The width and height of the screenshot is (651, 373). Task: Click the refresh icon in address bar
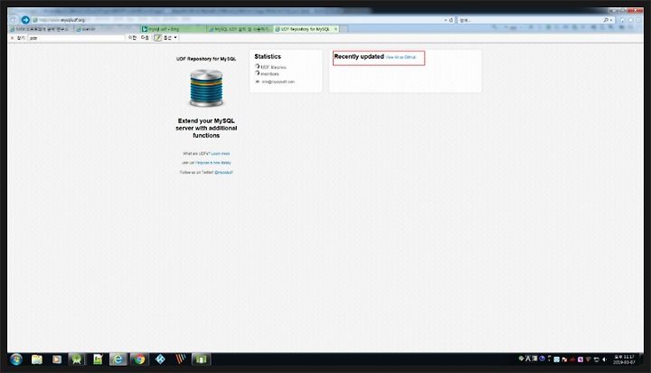pos(451,20)
